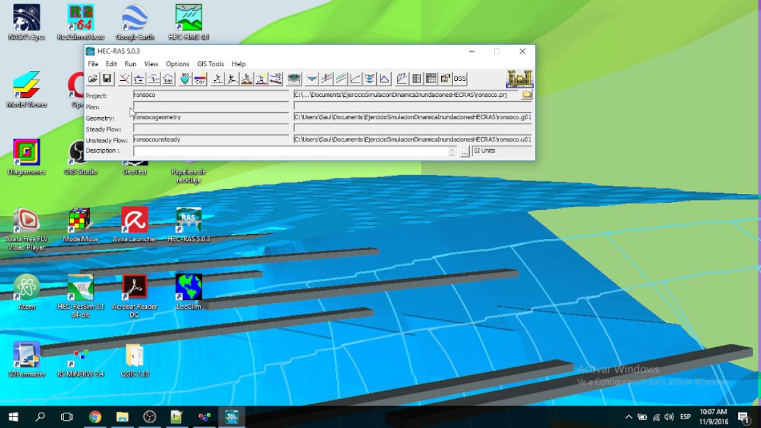The width and height of the screenshot is (761, 428).
Task: Click the Army Corps castle logo
Action: coord(519,78)
